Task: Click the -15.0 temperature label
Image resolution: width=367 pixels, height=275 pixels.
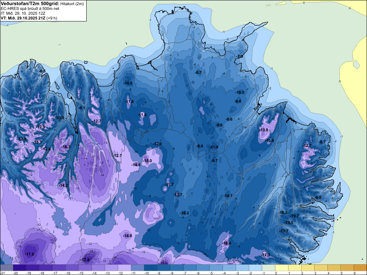Action: pos(148,161)
